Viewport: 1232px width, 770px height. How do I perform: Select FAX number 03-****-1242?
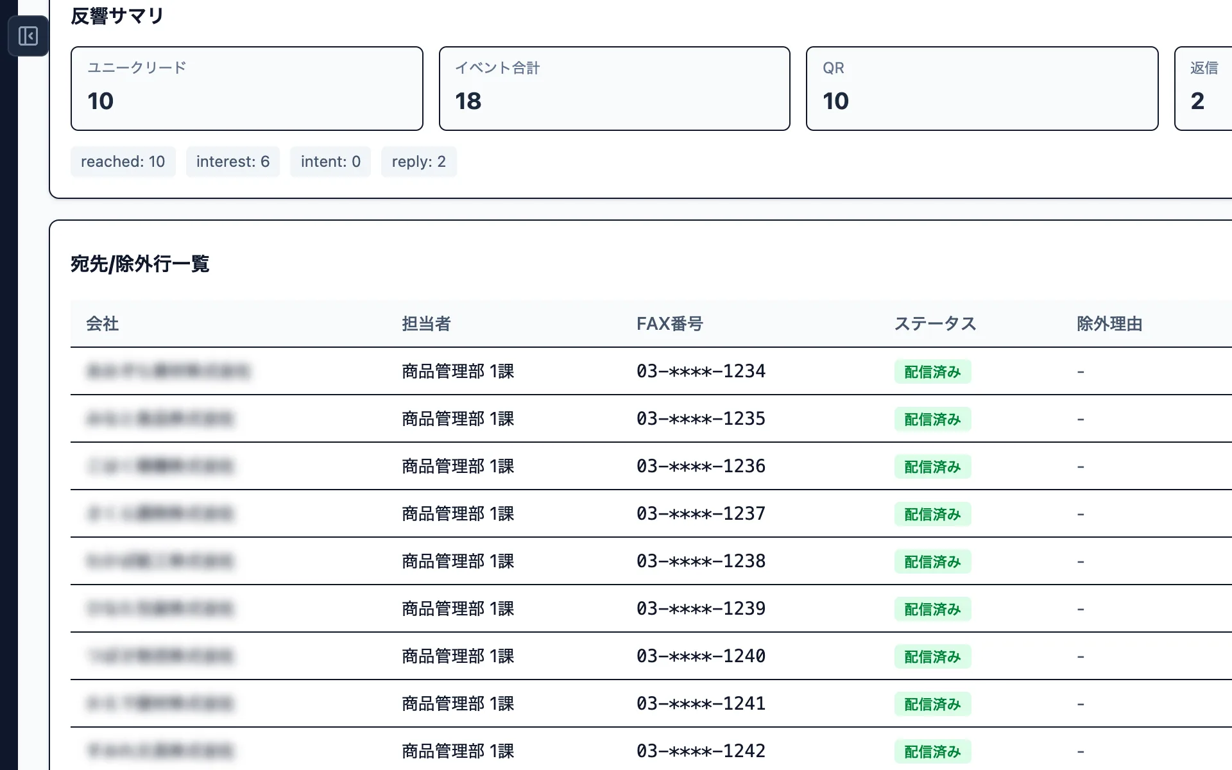(x=701, y=751)
